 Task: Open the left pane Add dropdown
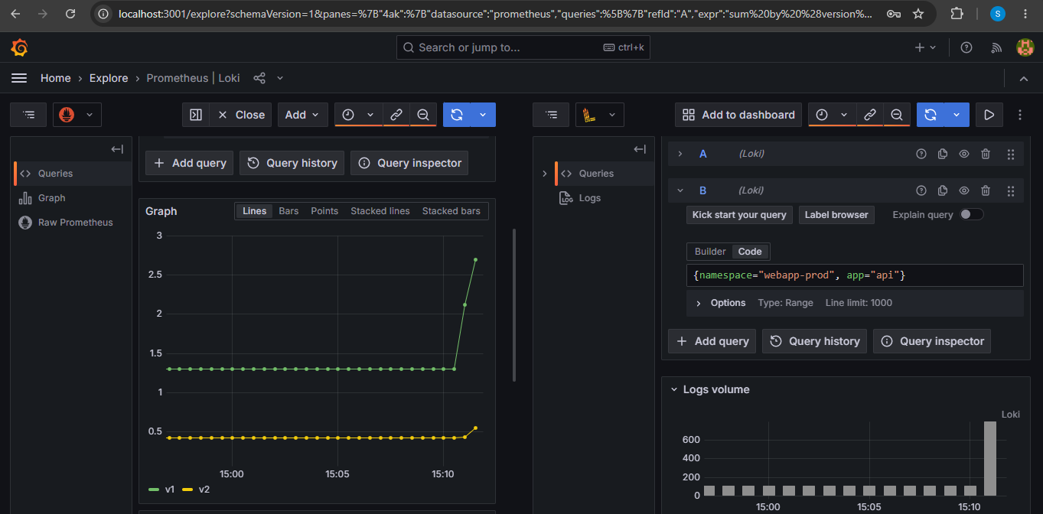[303, 115]
